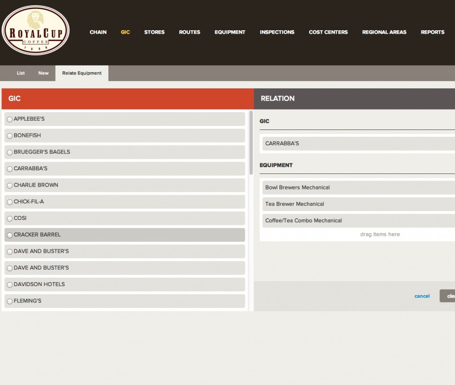Go to COST CENTERS
This screenshot has height=385, width=455.
tap(328, 32)
